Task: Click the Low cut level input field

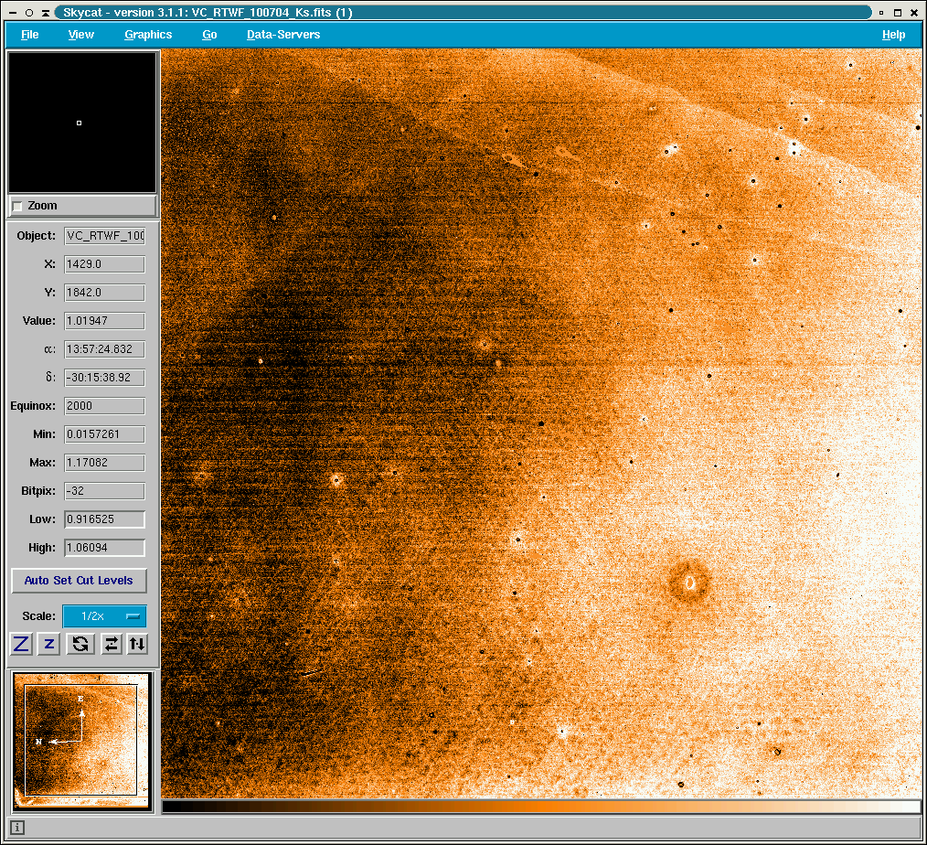Action: coord(104,519)
